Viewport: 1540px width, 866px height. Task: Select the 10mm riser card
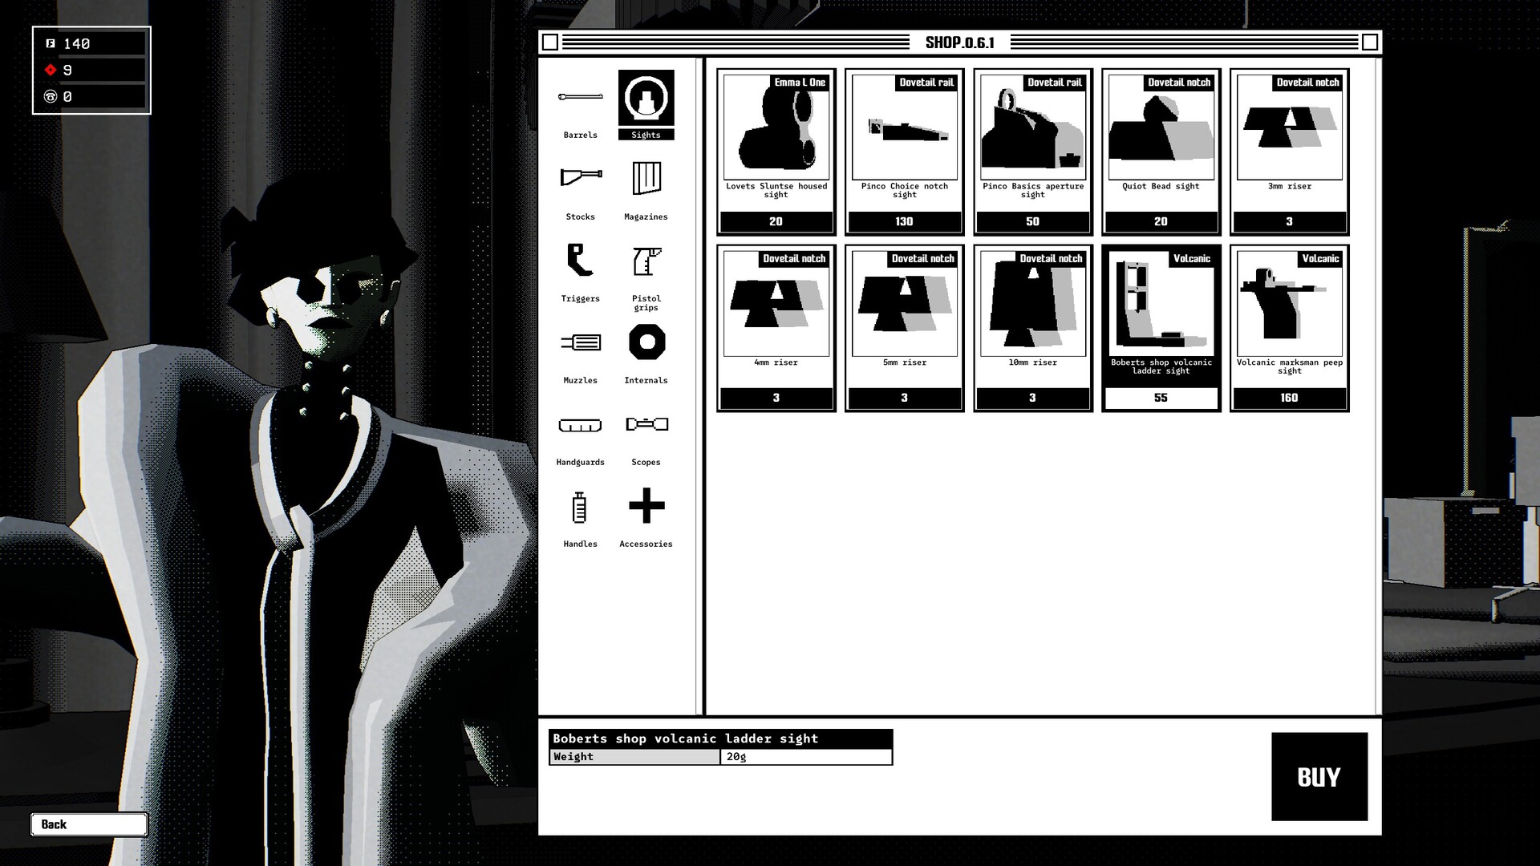pyautogui.click(x=1032, y=328)
